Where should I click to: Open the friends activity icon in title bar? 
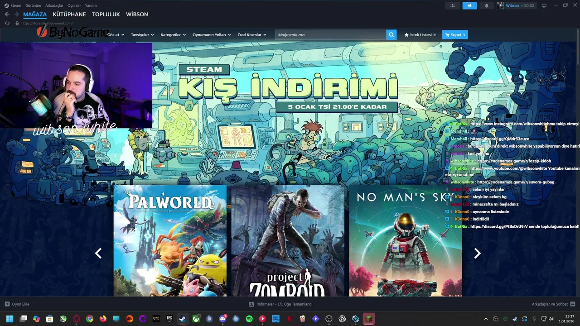point(452,5)
